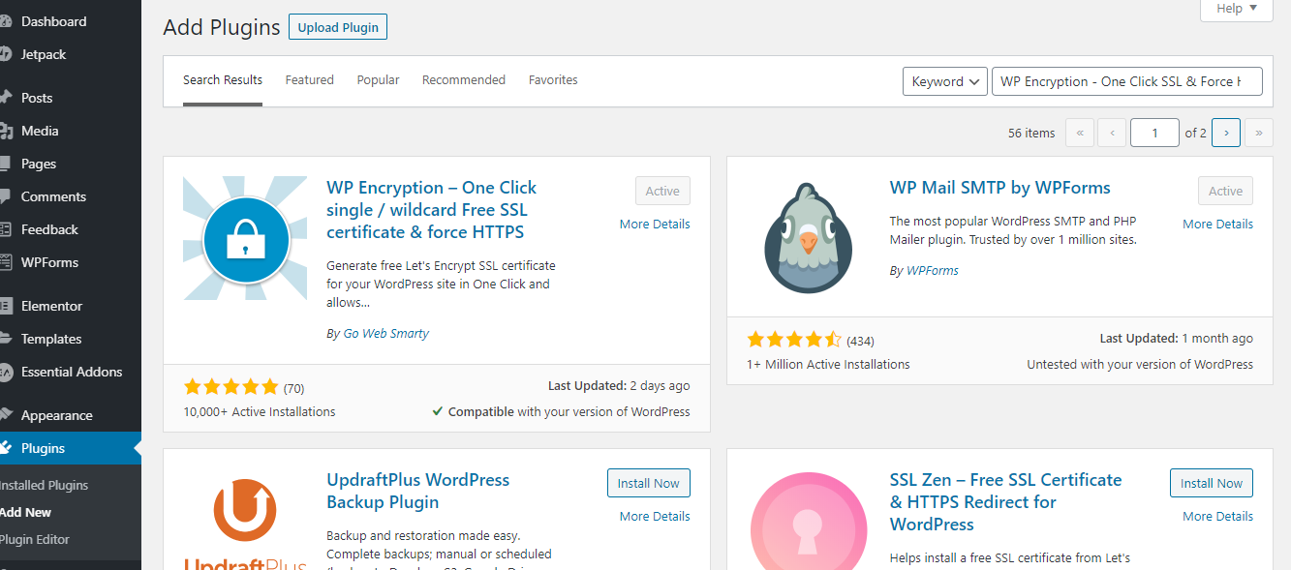Open Plugin Editor submenu item
The image size is (1291, 570).
pyautogui.click(x=35, y=539)
